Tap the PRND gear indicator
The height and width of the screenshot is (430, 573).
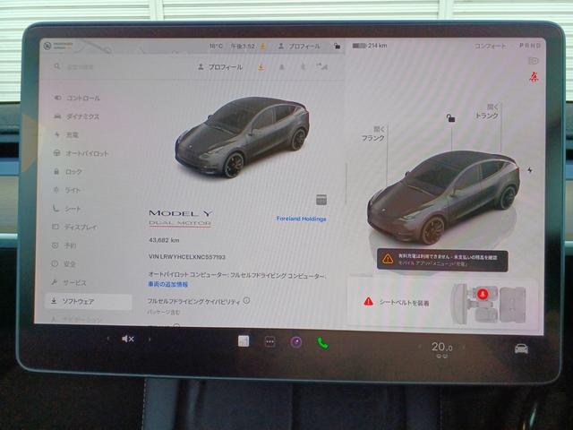[x=530, y=46]
